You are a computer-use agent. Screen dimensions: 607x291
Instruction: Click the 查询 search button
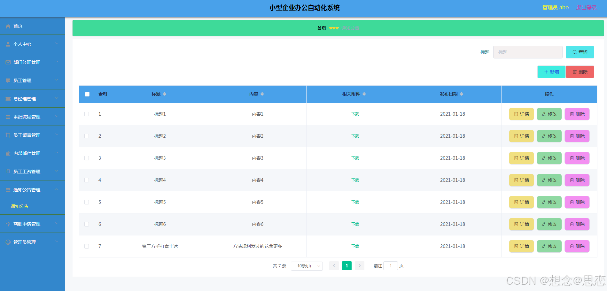[580, 52]
